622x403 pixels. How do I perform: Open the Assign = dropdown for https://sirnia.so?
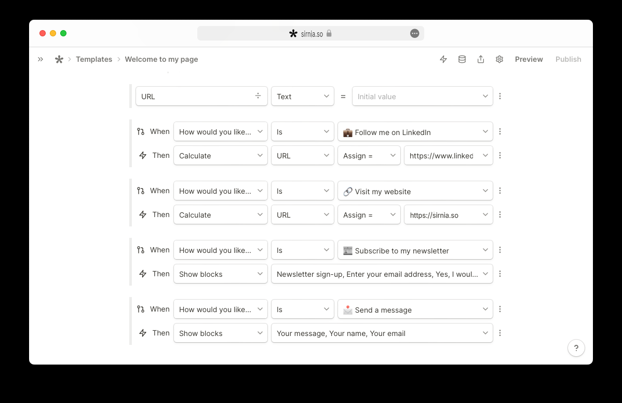[x=369, y=214]
